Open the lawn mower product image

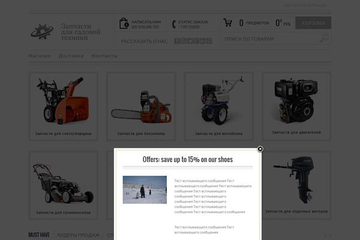63,183
